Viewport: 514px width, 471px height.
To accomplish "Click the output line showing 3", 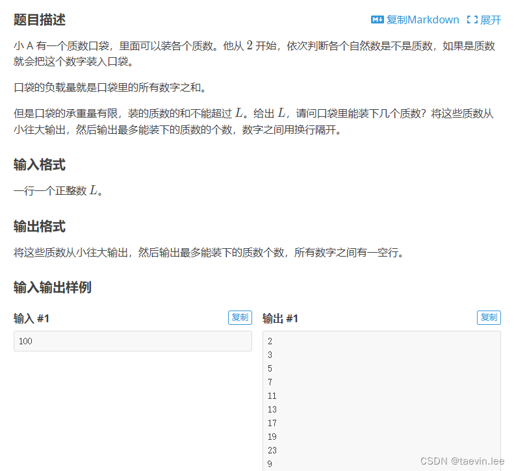I will coord(270,355).
